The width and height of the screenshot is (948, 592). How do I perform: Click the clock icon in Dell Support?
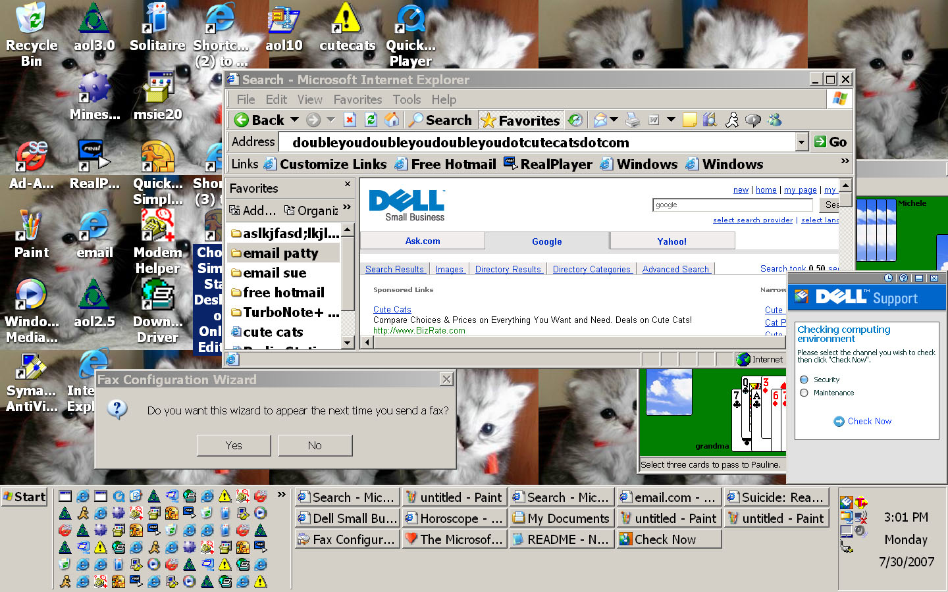click(x=889, y=278)
